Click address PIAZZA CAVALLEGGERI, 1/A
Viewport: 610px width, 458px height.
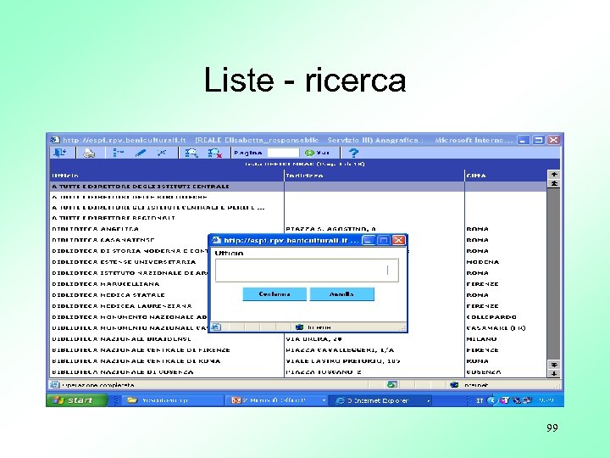pos(340,349)
